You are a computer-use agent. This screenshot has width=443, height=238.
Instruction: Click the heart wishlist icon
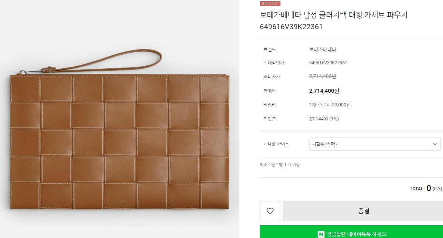tap(270, 211)
